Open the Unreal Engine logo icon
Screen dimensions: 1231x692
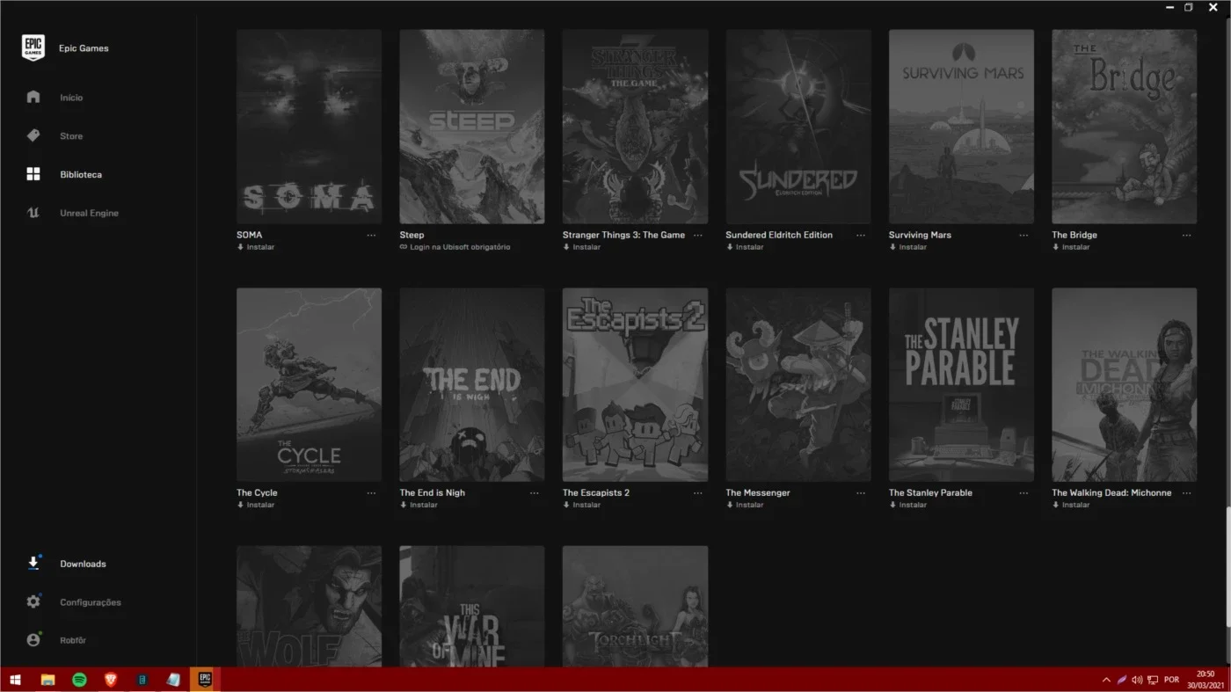tap(33, 213)
